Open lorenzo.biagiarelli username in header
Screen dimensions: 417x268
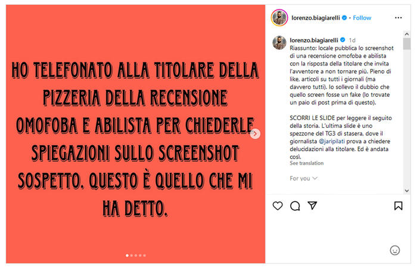click(316, 18)
